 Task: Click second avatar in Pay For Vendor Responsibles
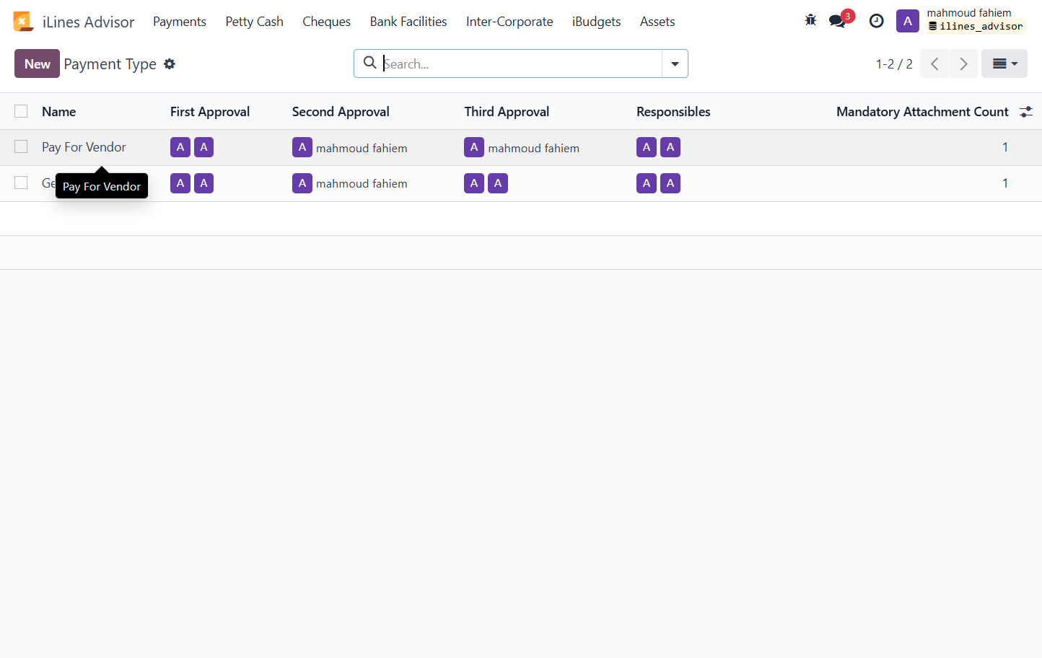670,147
